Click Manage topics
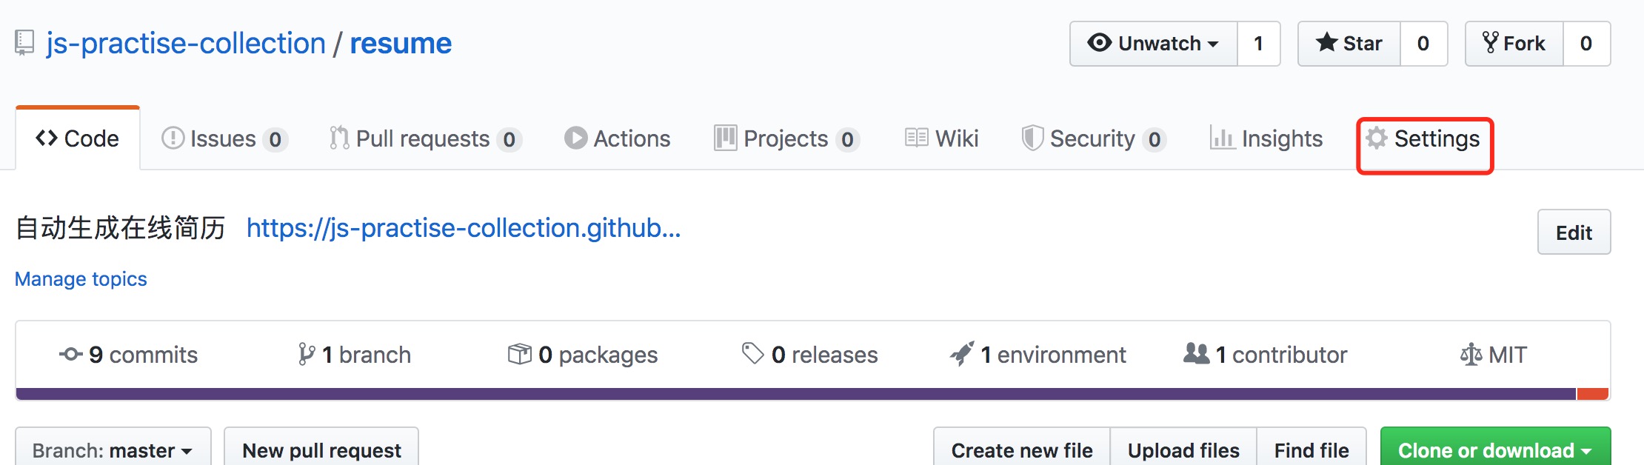Screen dimensions: 1644x465 (x=81, y=279)
